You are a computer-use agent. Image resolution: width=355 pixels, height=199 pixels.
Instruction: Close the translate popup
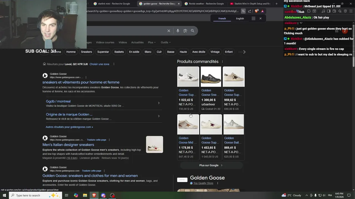[260, 19]
